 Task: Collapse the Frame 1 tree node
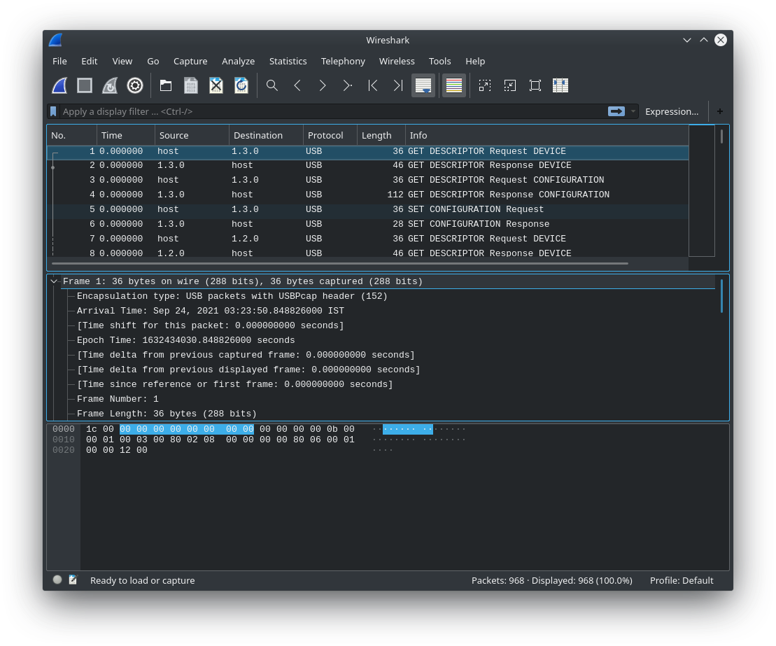(54, 281)
